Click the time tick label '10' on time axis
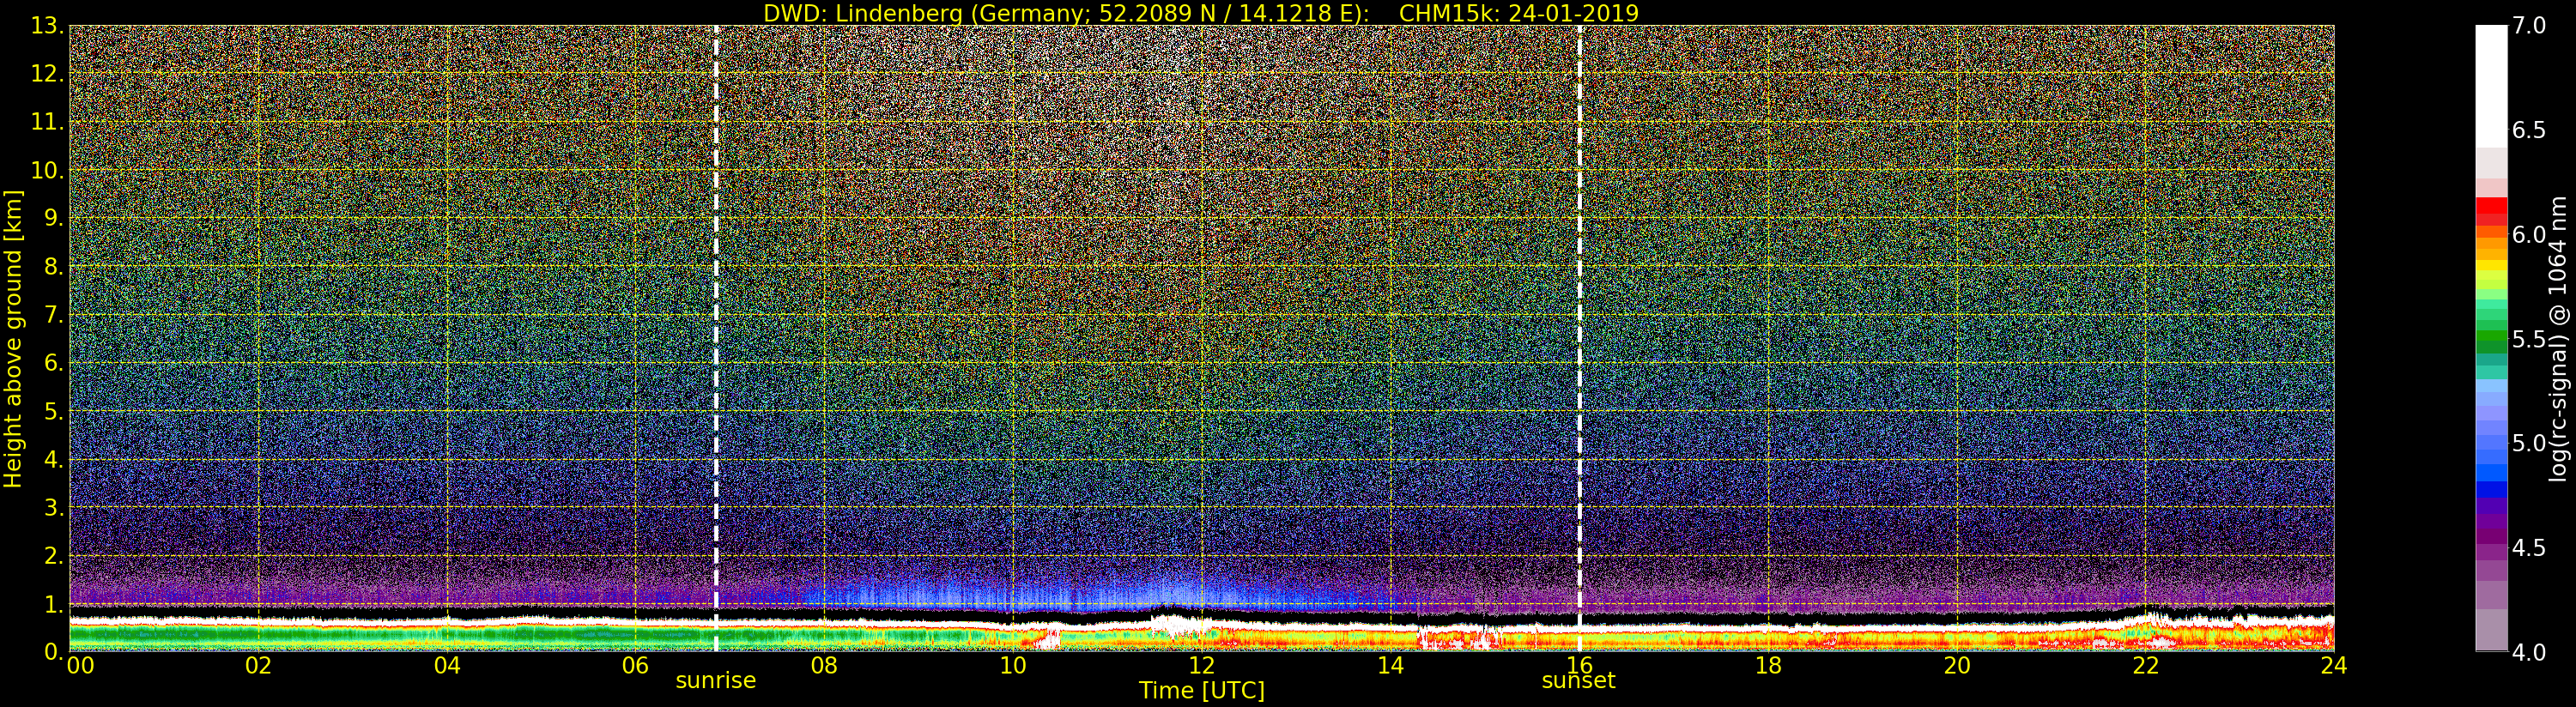This screenshot has width=2576, height=707. click(x=1013, y=666)
